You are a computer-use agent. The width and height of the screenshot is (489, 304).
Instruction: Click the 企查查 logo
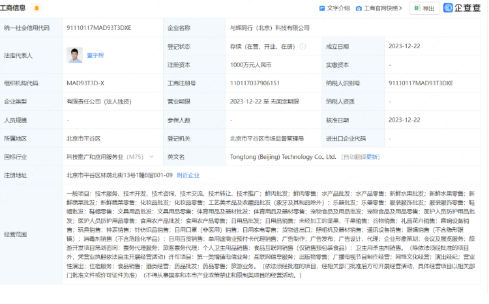[x=462, y=8]
